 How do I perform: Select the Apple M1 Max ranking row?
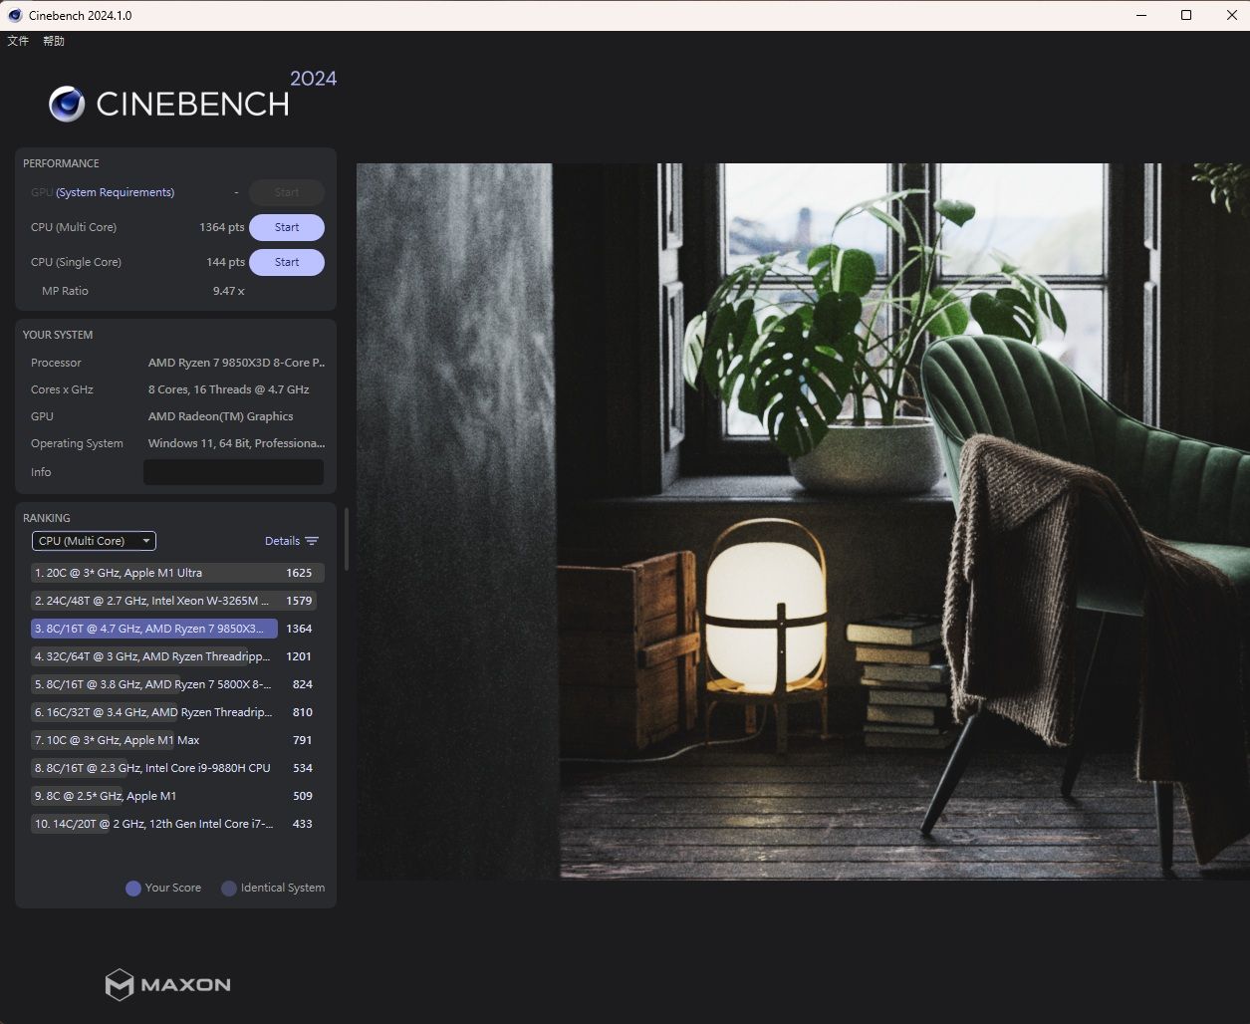pyautogui.click(x=176, y=740)
